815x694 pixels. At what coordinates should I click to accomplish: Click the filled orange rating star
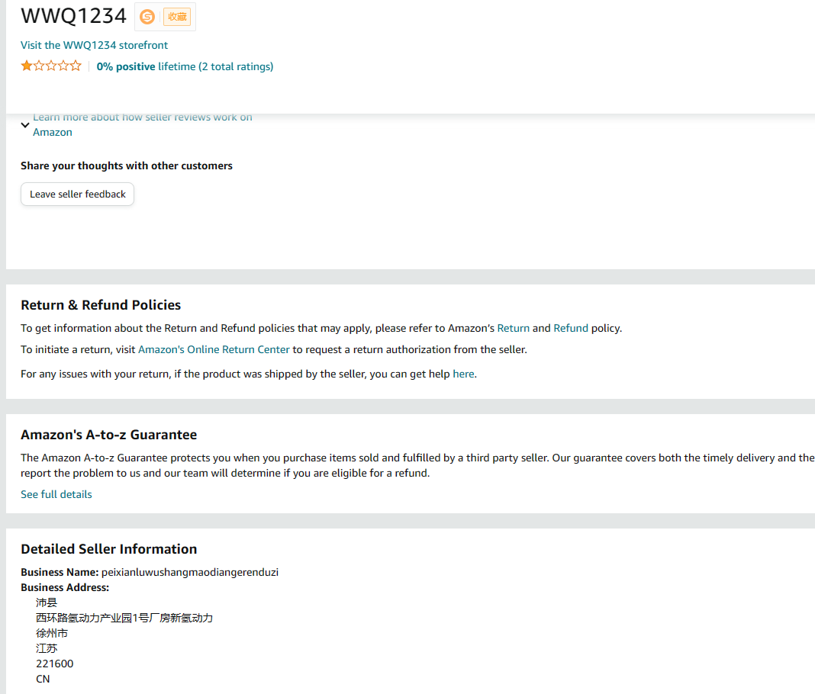27,66
